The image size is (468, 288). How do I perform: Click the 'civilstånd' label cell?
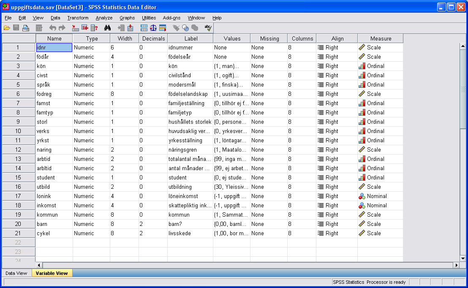190,75
